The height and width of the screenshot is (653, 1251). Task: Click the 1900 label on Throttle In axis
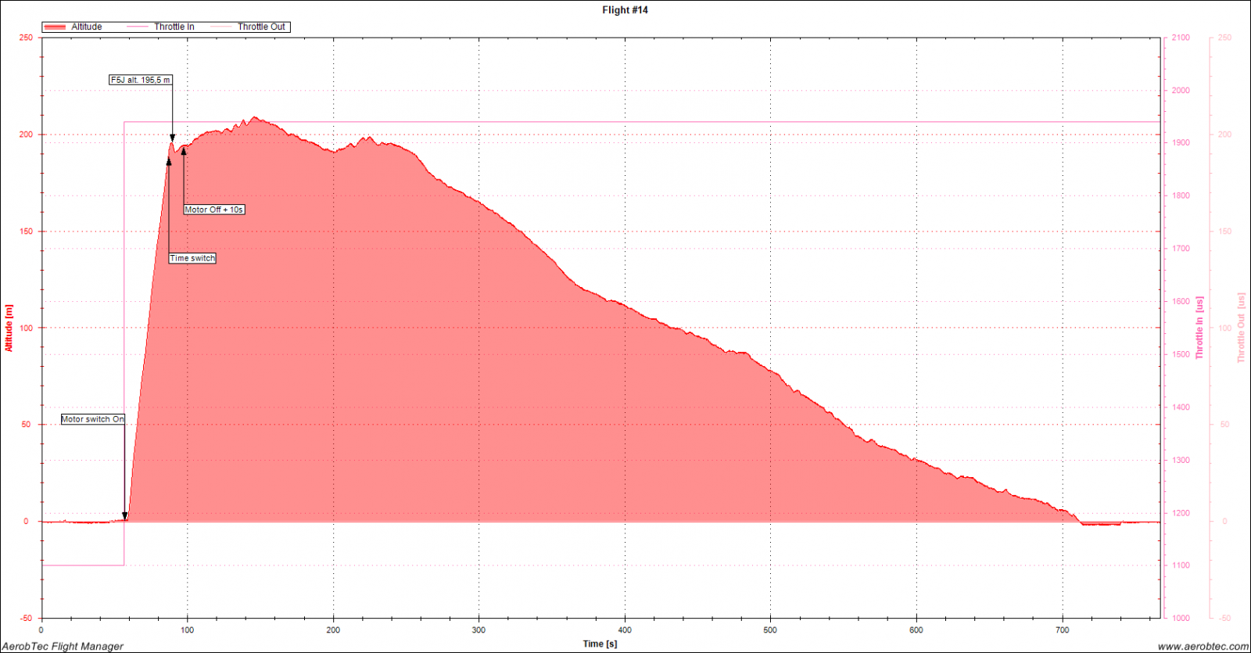click(1181, 142)
